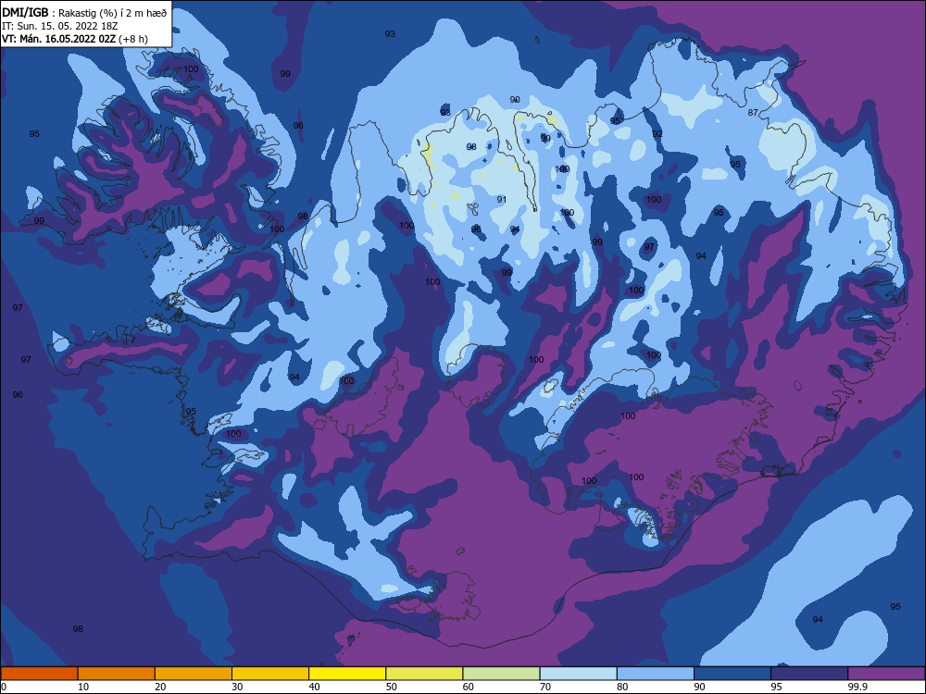Pick the 90–95 legend color band
Image resolution: width=926 pixels, height=694 pixels.
tap(732, 674)
